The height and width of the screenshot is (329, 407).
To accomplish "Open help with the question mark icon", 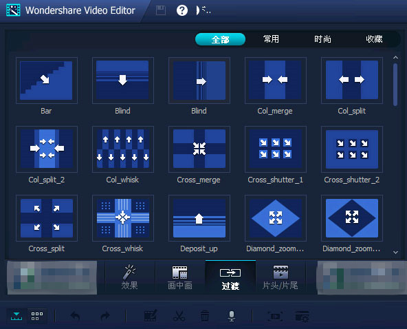I will 182,10.
